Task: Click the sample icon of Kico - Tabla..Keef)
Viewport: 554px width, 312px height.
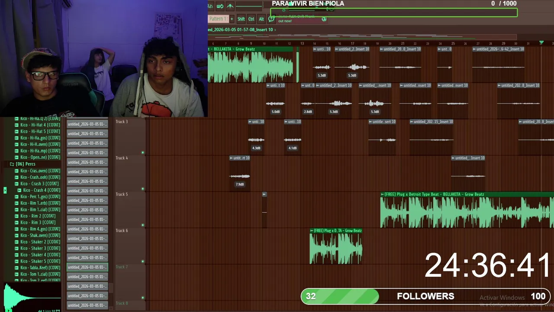Action: click(16, 268)
